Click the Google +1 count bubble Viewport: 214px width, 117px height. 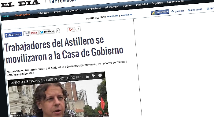[78, 29]
